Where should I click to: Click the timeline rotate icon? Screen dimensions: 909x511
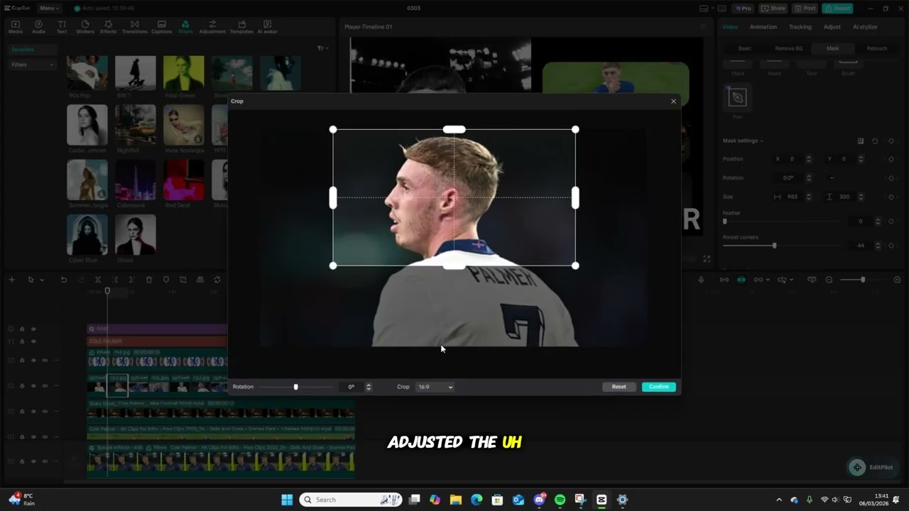click(x=217, y=280)
